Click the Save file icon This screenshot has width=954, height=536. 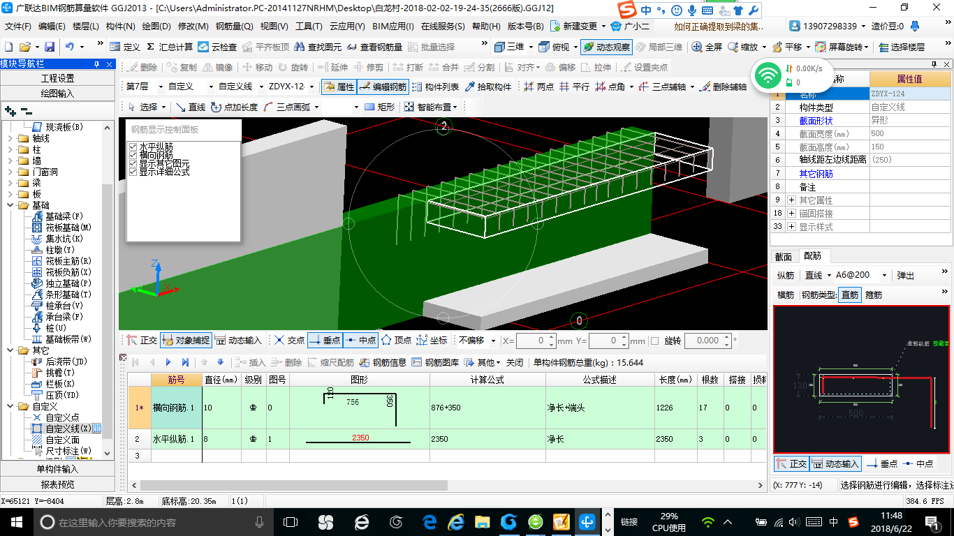(50, 47)
